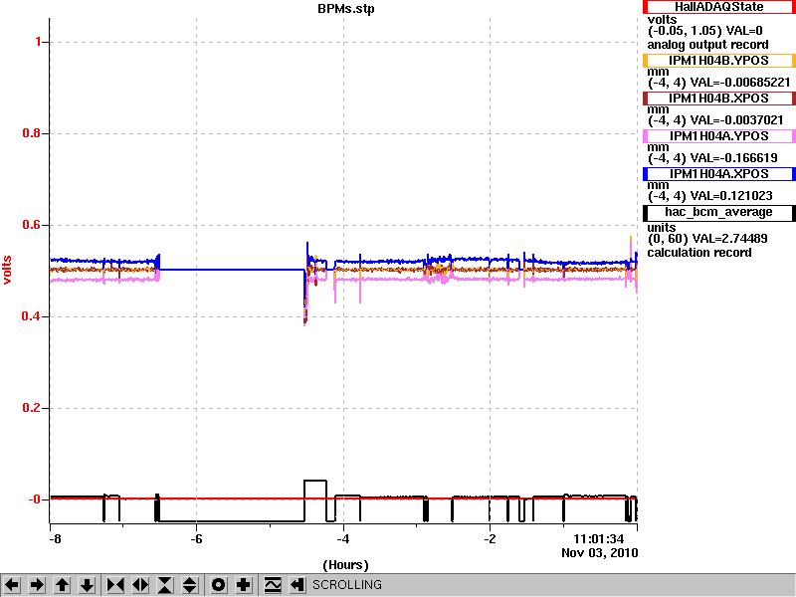Select the HallADAQState curve in legend

point(718,7)
